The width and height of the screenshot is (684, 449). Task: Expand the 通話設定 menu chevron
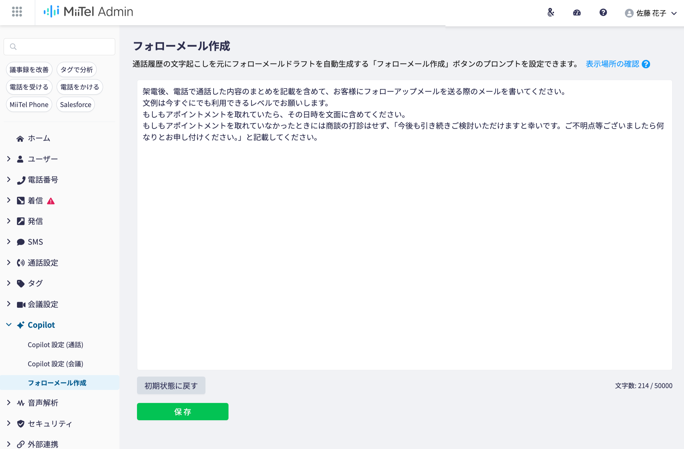[x=9, y=263]
